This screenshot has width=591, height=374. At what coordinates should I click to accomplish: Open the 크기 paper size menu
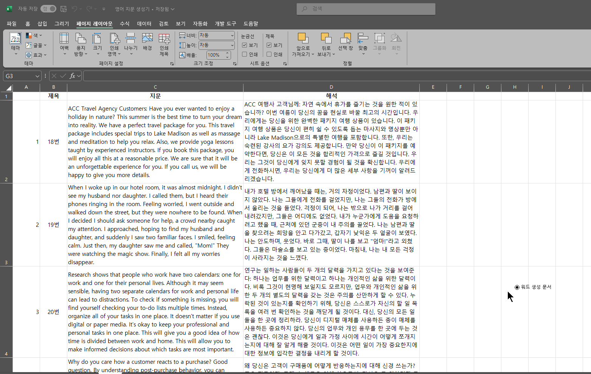[x=97, y=44]
